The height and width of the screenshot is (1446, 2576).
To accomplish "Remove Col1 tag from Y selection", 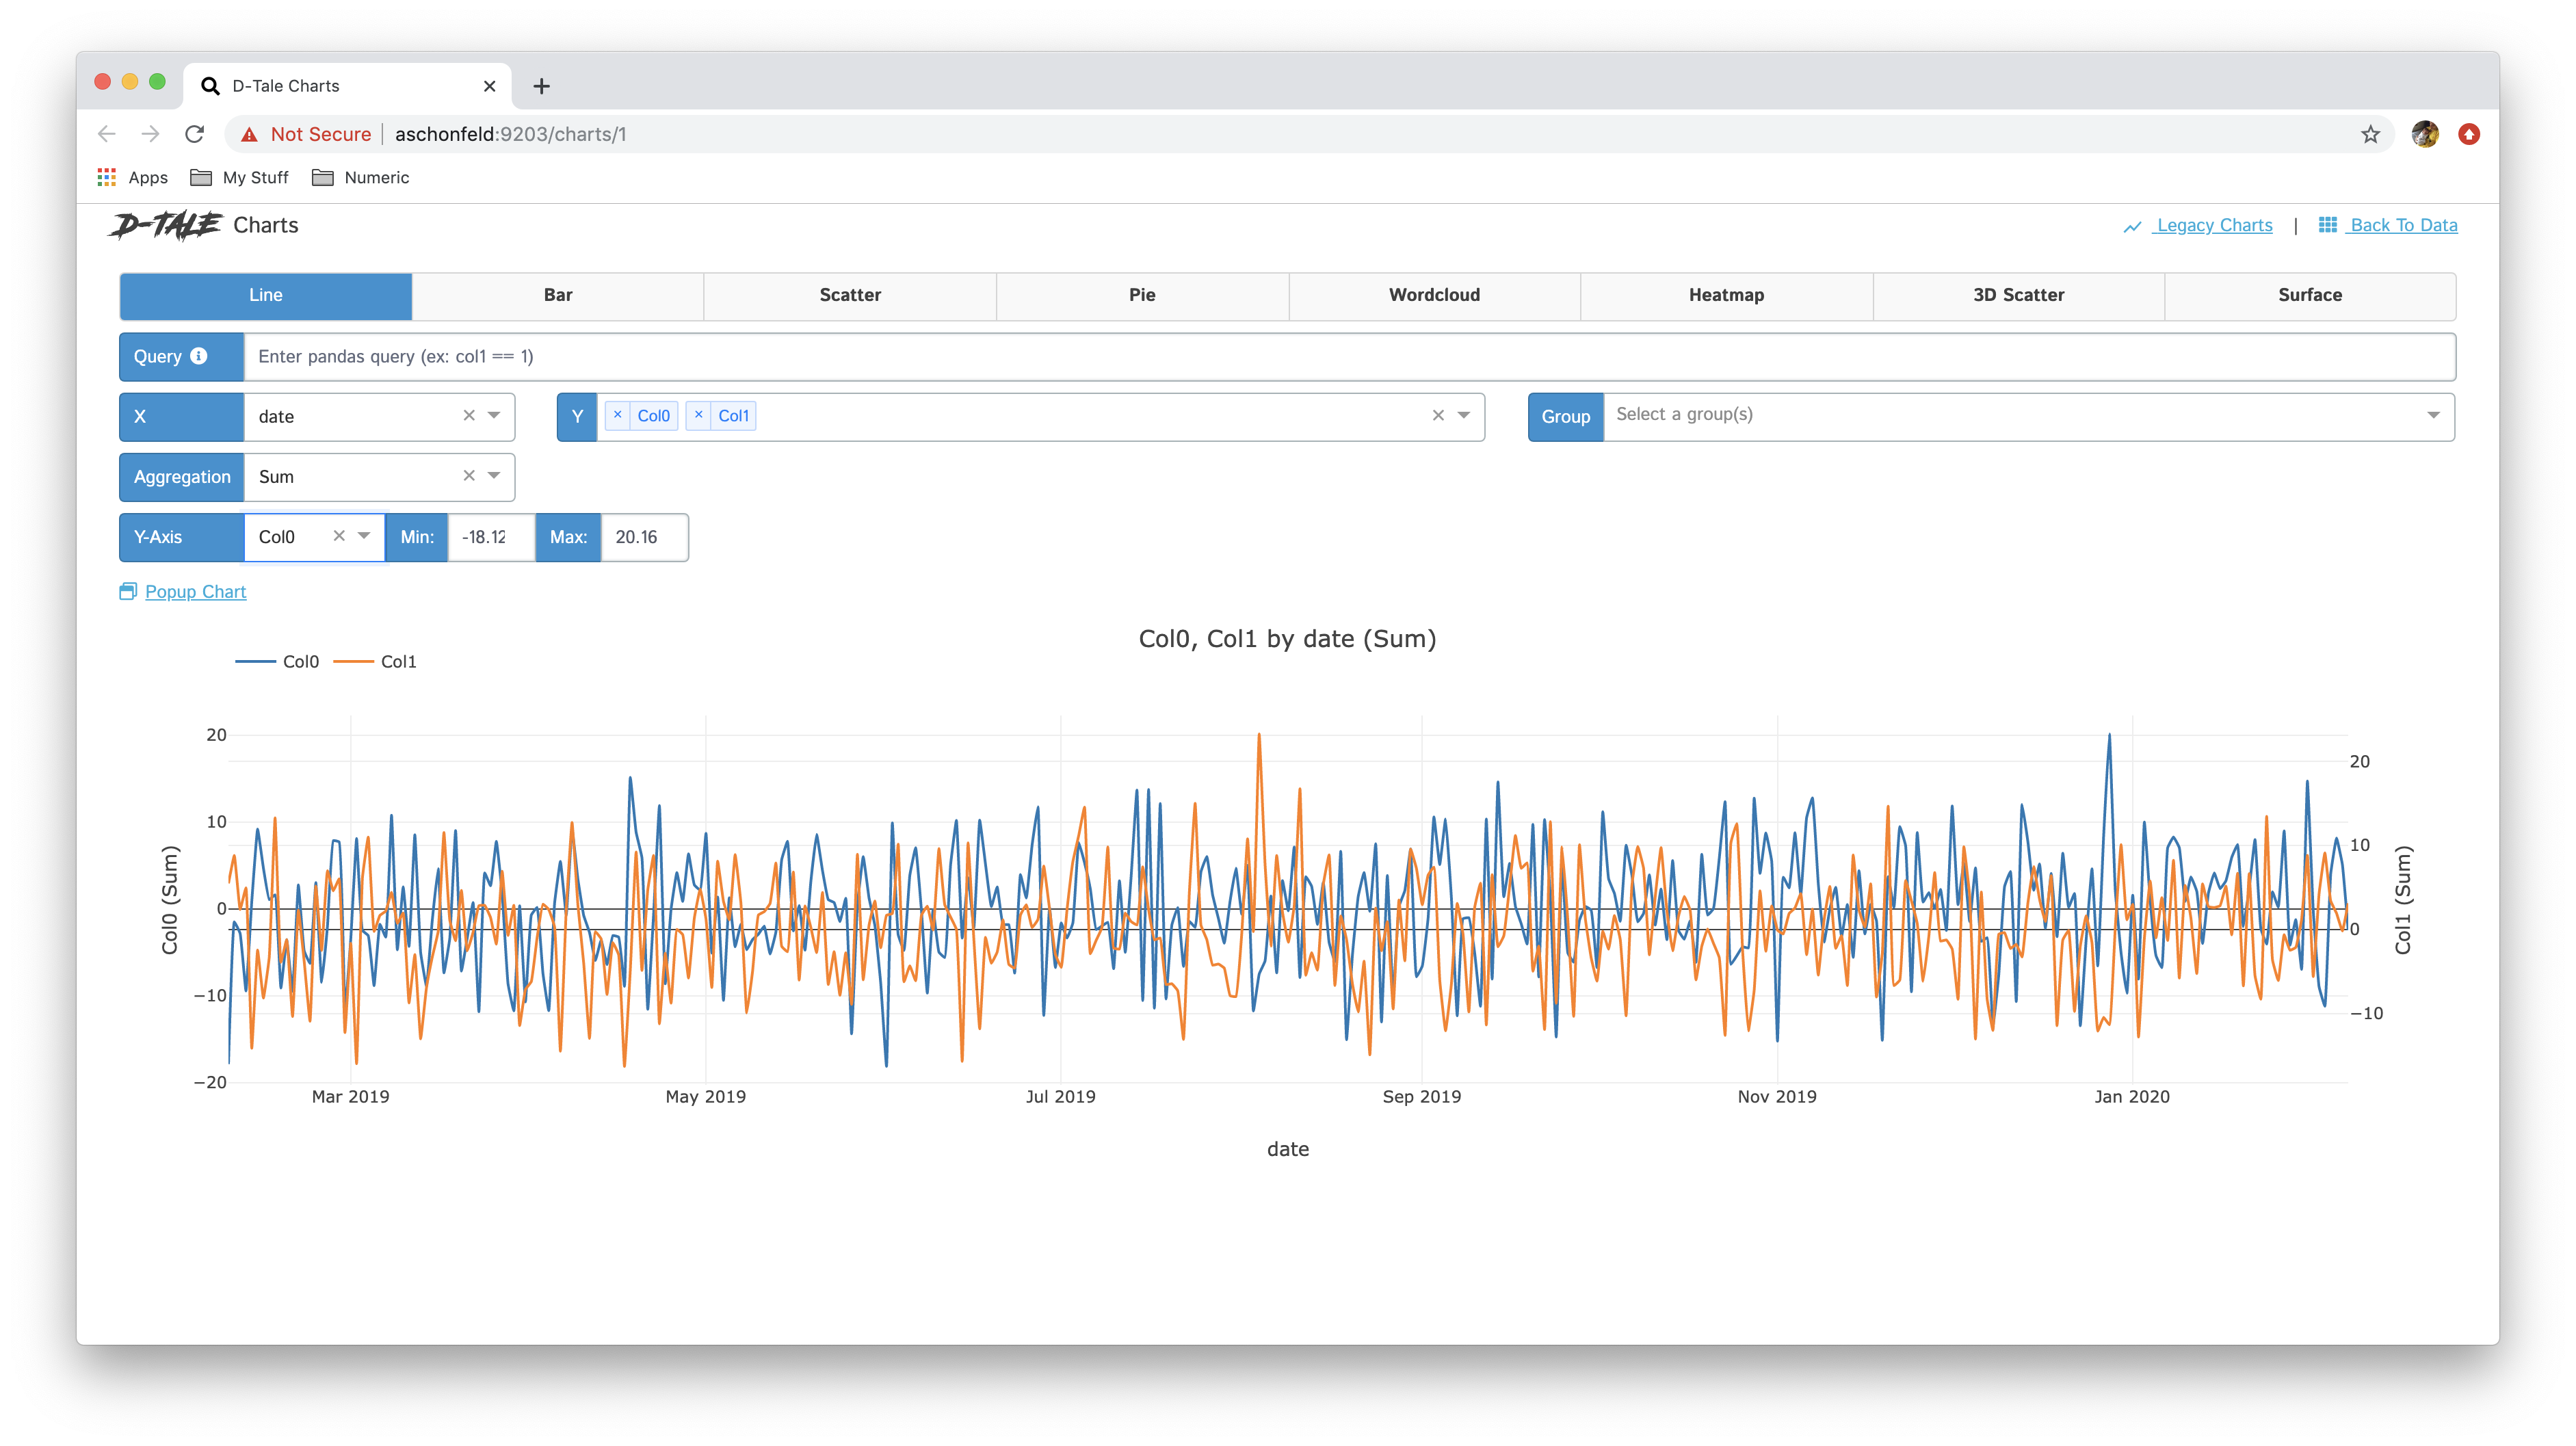I will (x=698, y=415).
